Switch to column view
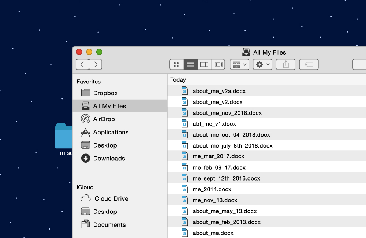The width and height of the screenshot is (366, 238). 204,64
